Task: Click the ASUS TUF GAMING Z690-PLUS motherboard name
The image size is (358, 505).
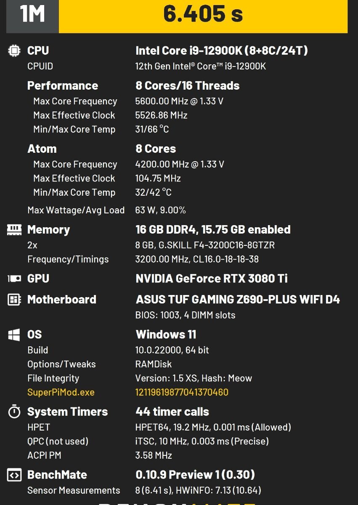Action: [x=238, y=300]
